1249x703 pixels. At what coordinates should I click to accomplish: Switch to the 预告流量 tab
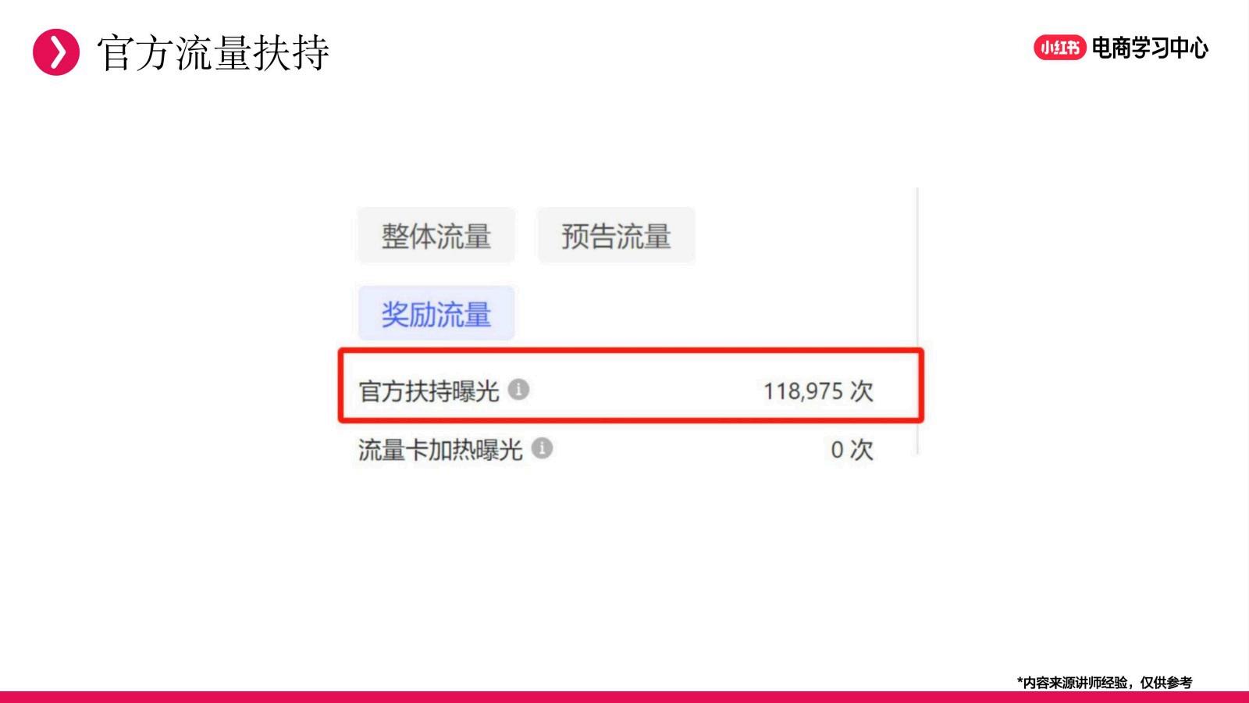click(616, 236)
